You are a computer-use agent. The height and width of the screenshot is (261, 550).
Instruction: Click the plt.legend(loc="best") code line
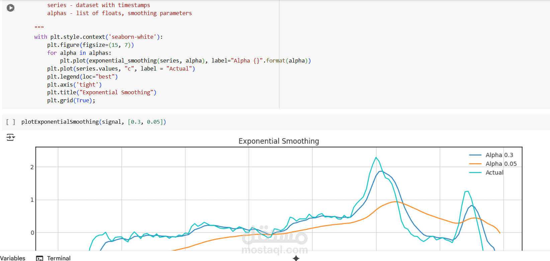click(x=82, y=77)
